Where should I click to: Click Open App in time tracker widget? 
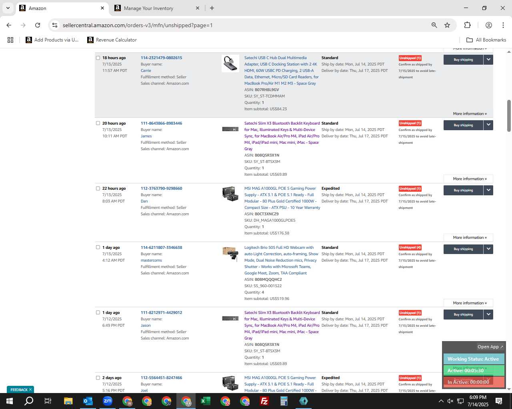pyautogui.click(x=490, y=347)
